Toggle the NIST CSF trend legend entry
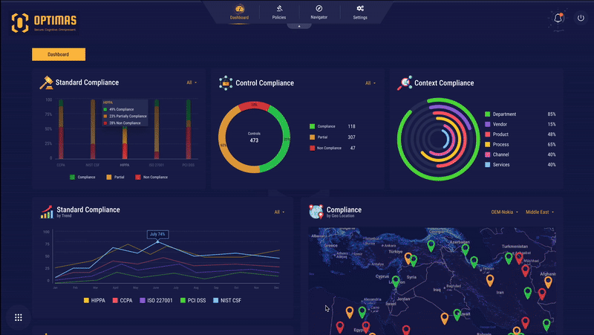 (x=226, y=300)
